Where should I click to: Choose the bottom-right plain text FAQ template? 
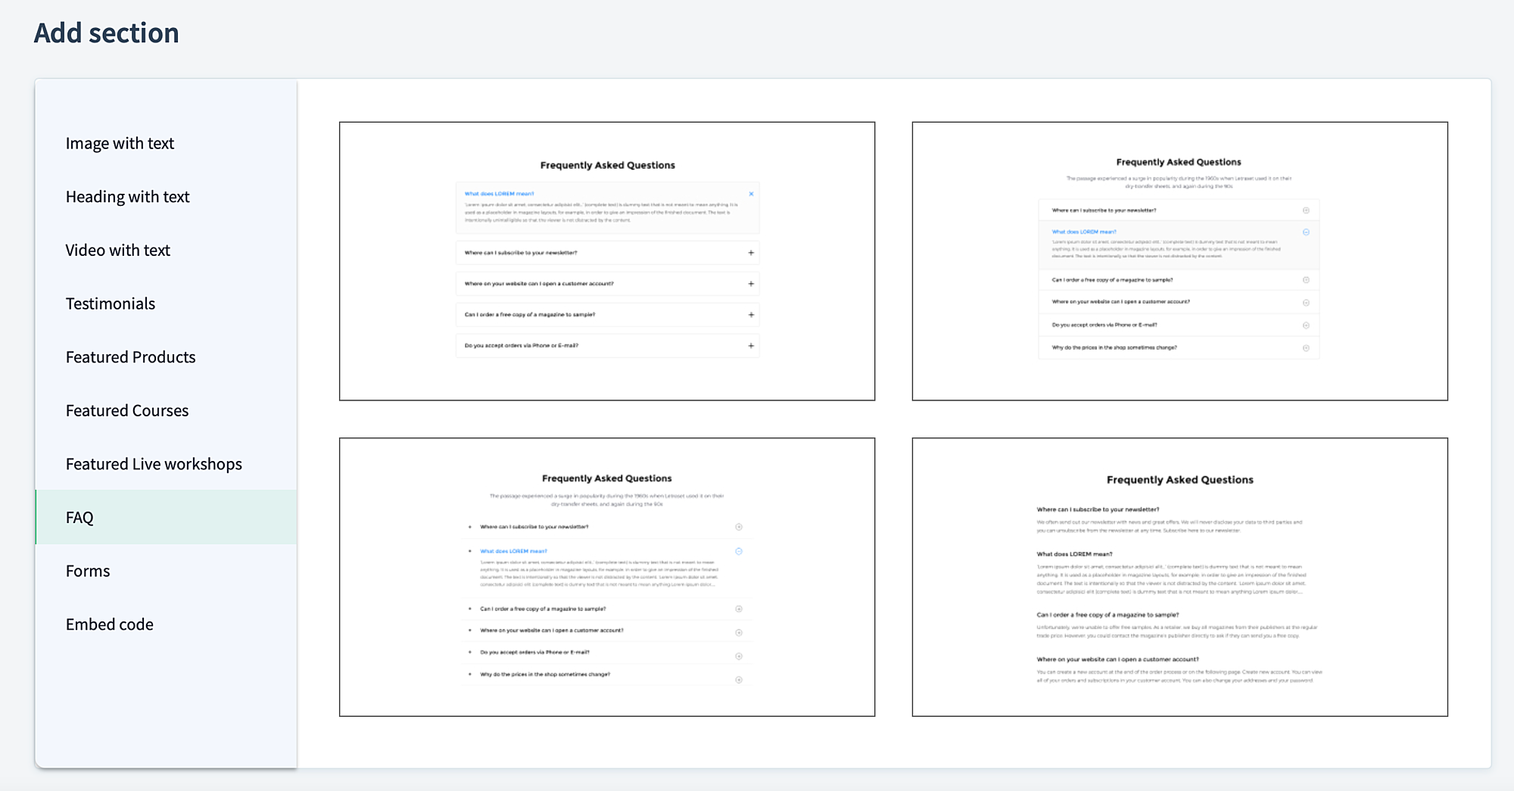1179,577
